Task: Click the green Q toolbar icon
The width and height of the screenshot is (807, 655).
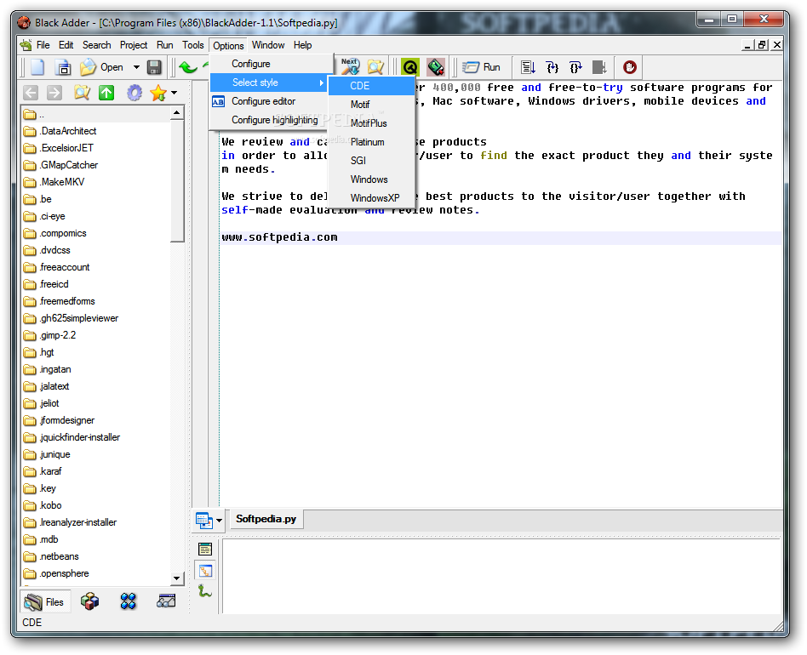Action: point(410,67)
